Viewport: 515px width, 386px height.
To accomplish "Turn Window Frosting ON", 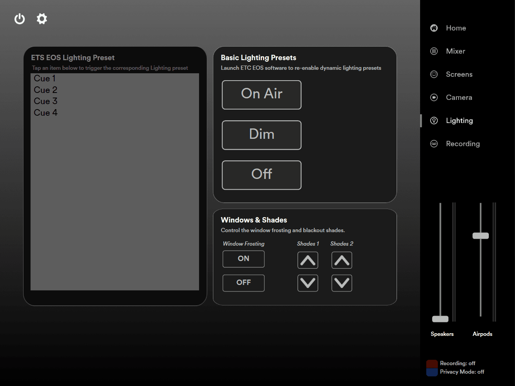I will [x=243, y=259].
